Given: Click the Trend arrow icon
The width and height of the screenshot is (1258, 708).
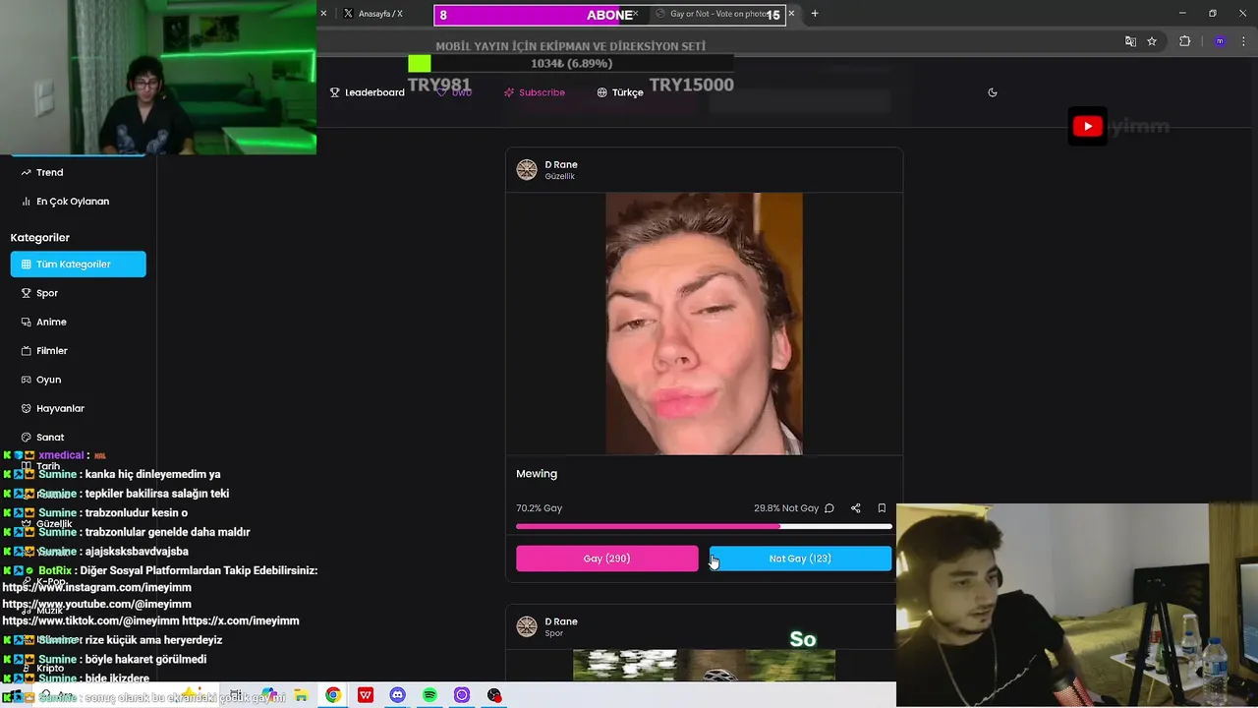Looking at the screenshot, I should tap(27, 172).
